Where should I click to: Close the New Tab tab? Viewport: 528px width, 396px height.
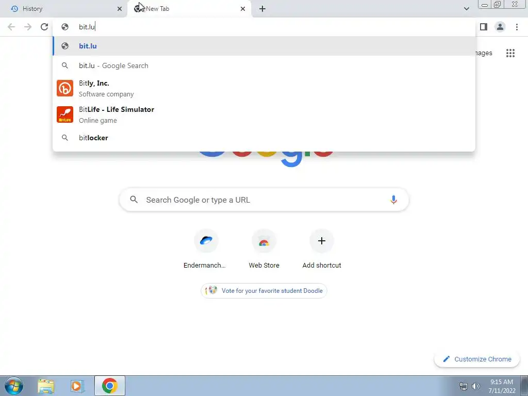(243, 9)
